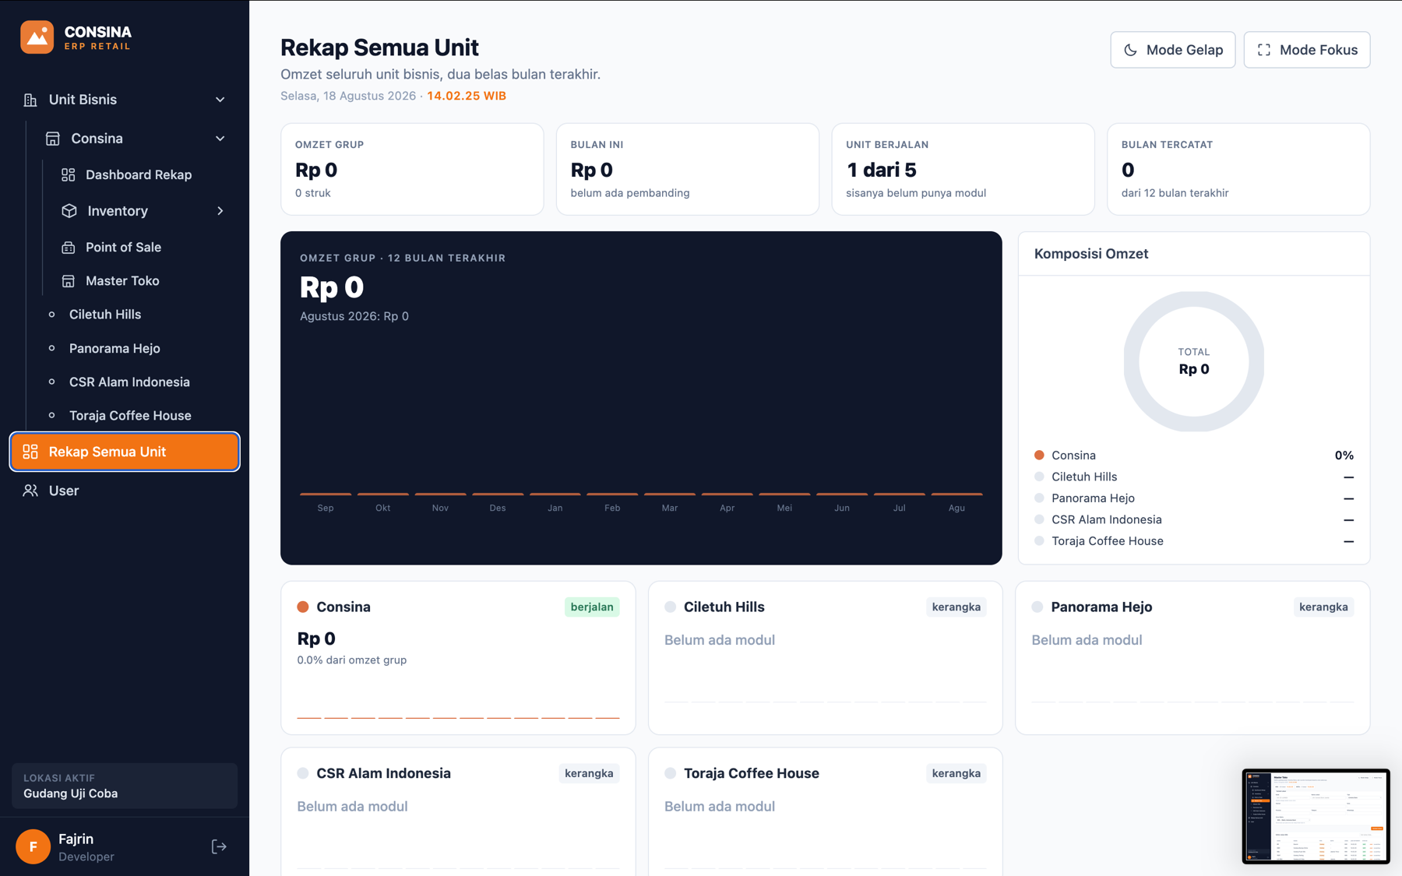Click the fullscreen icon in Mode Fokus
Screen dimensions: 1402x876
click(x=1264, y=50)
